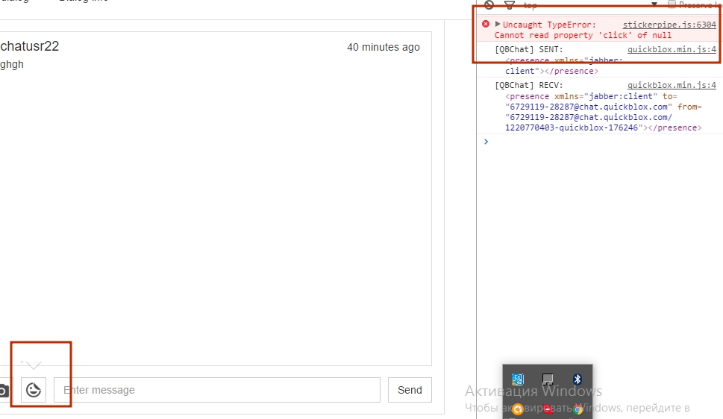The width and height of the screenshot is (723, 419).
Task: Toggle the Preserve log checkbox
Action: click(672, 4)
